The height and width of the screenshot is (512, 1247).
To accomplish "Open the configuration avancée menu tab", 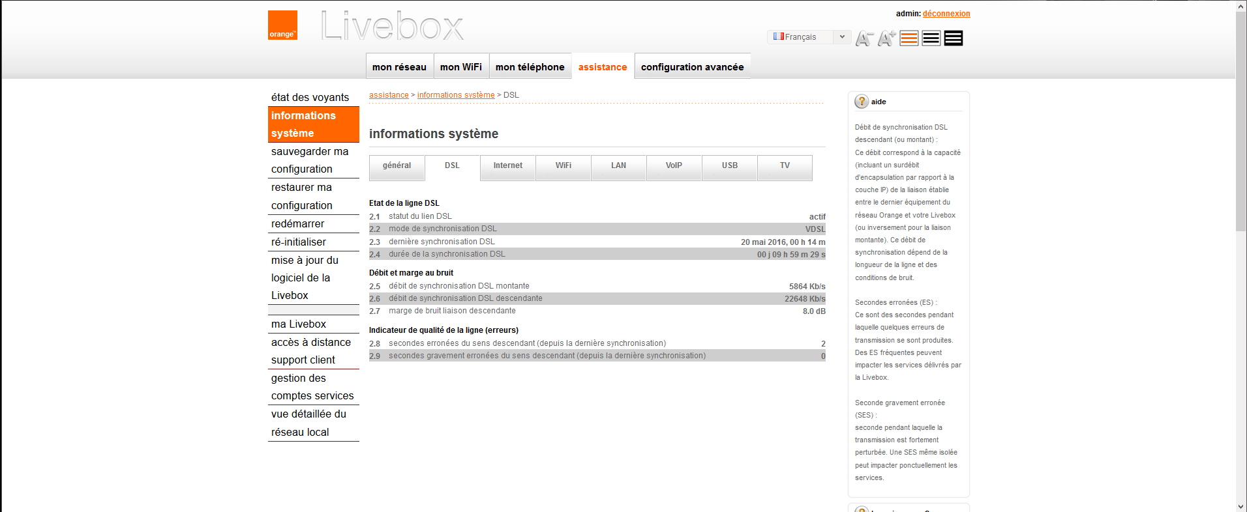I will [x=693, y=66].
